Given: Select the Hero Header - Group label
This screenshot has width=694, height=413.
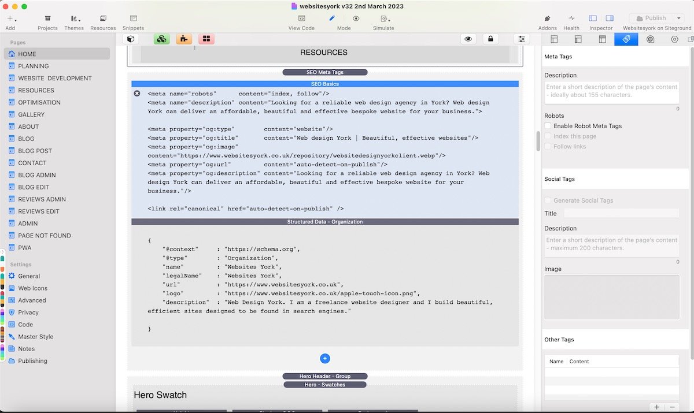Looking at the screenshot, I should (x=325, y=377).
